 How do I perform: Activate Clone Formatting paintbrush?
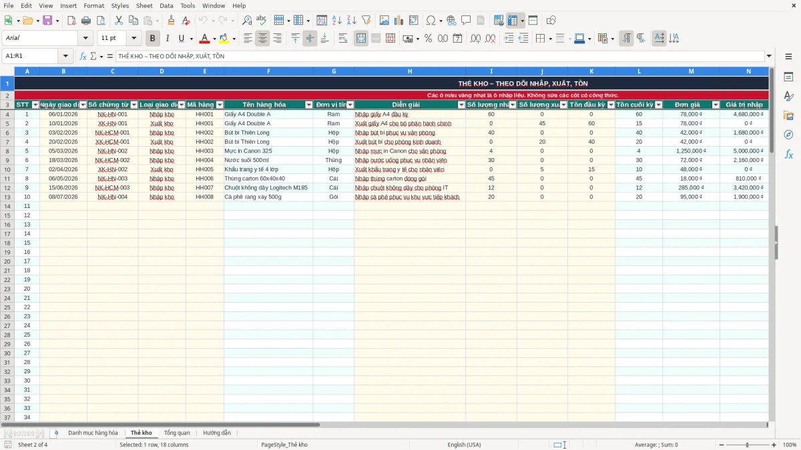click(x=171, y=21)
